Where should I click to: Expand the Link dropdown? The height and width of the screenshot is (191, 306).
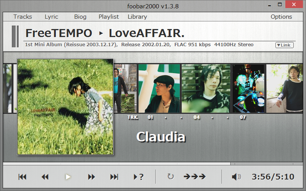[284, 45]
